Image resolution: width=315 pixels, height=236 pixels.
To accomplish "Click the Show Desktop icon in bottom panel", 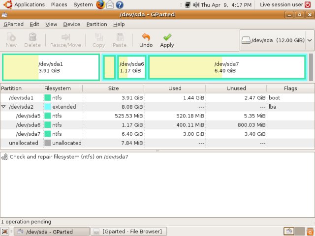I will [x=5, y=231].
